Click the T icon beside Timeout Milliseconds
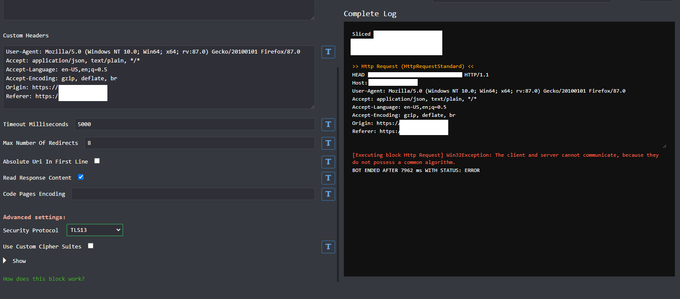This screenshot has height=299, width=680. click(328, 124)
